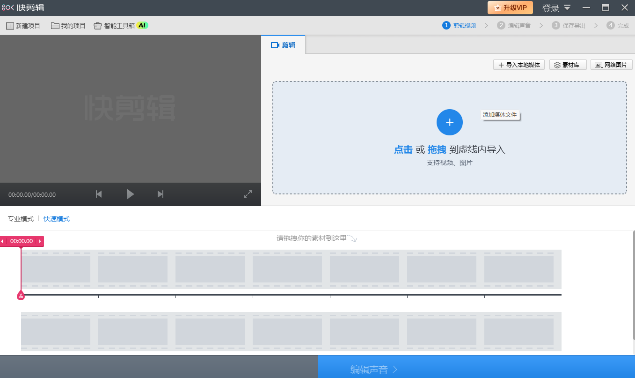Viewport: 635px width, 378px height.
Task: Click 导入本地媒体 to import local media
Action: coord(519,65)
